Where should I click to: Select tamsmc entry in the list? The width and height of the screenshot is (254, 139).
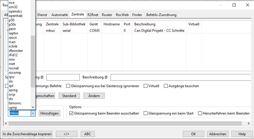click(x=15, y=103)
